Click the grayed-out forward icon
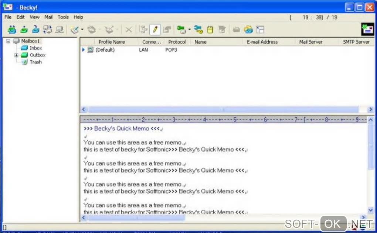Screen dimensions: 377x233 point(109,30)
